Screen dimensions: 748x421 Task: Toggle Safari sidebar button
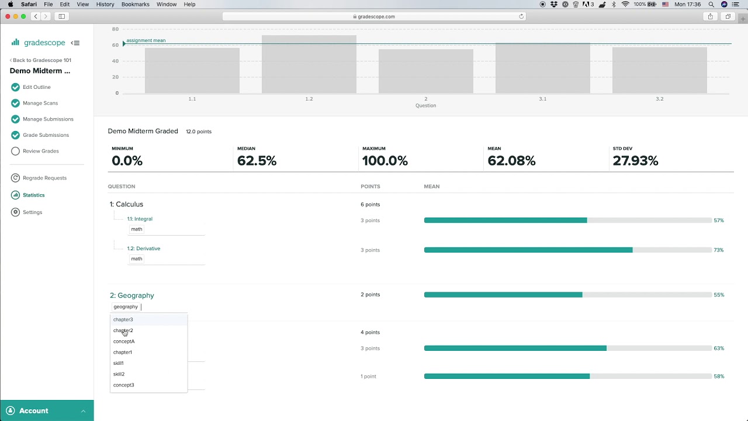click(61, 16)
